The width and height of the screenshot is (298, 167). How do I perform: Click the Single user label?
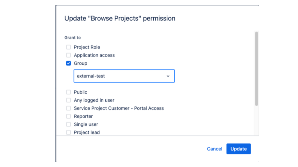pyautogui.click(x=86, y=124)
